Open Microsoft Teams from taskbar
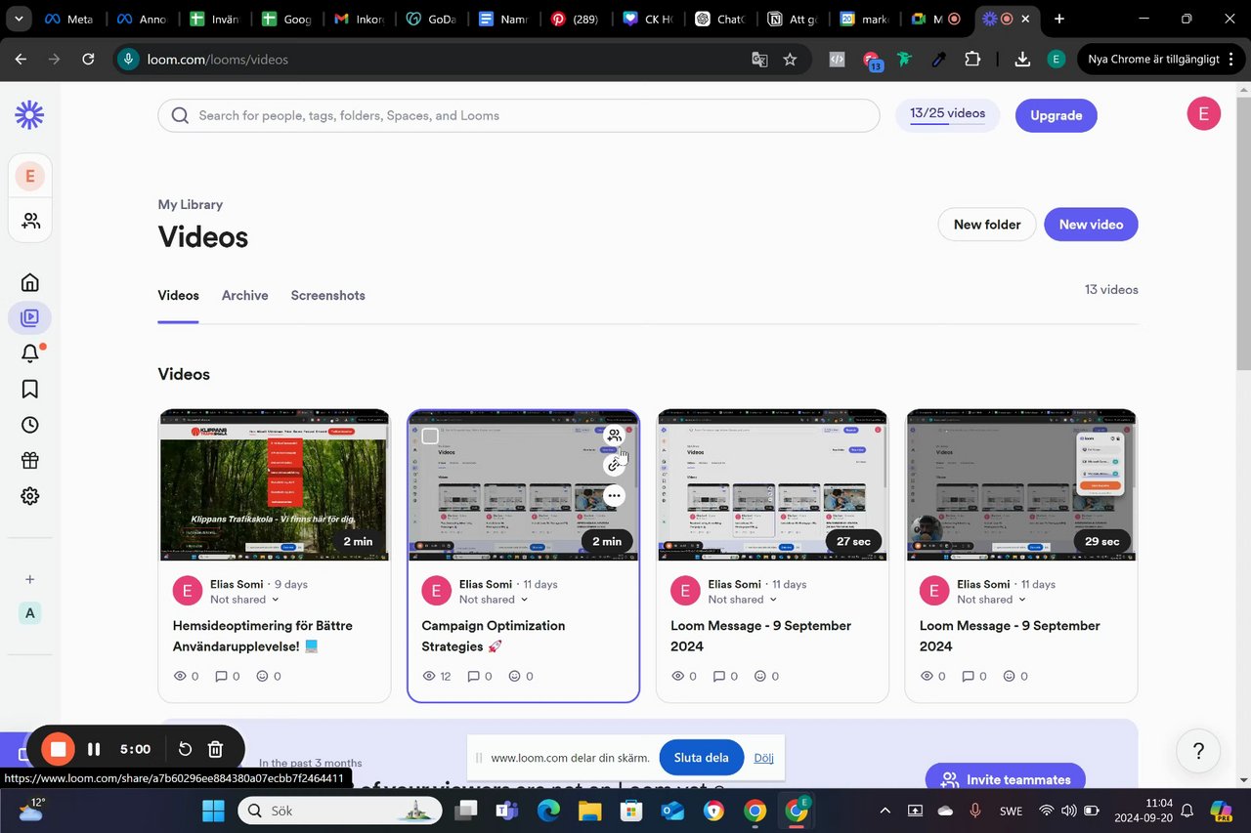Viewport: 1251px width, 833px height. 506,811
